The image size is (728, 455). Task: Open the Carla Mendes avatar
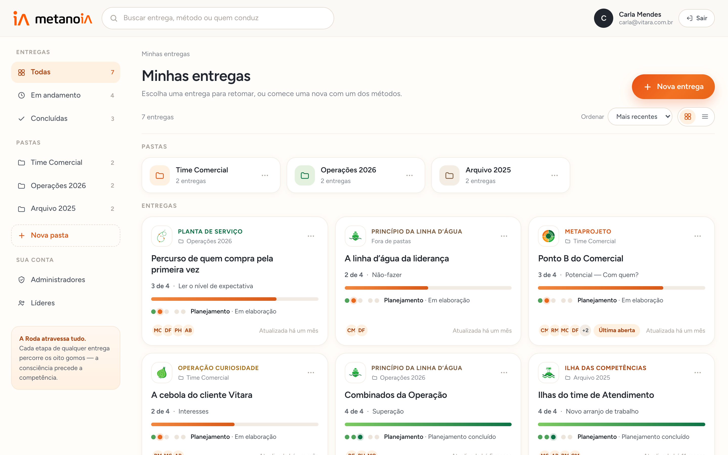tap(603, 18)
